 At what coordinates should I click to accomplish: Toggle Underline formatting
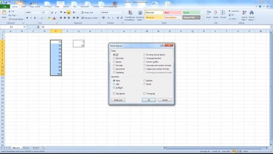(35, 18)
